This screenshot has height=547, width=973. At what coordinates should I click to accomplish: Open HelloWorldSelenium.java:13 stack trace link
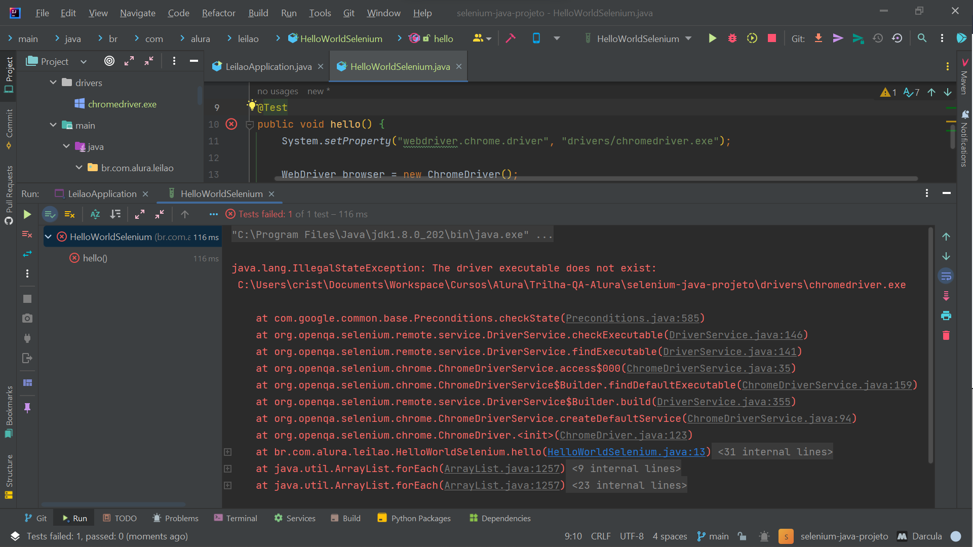[x=626, y=452]
